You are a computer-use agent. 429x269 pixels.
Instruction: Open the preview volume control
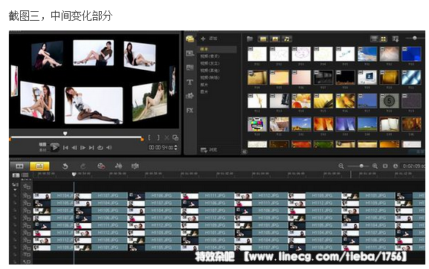coord(109,148)
